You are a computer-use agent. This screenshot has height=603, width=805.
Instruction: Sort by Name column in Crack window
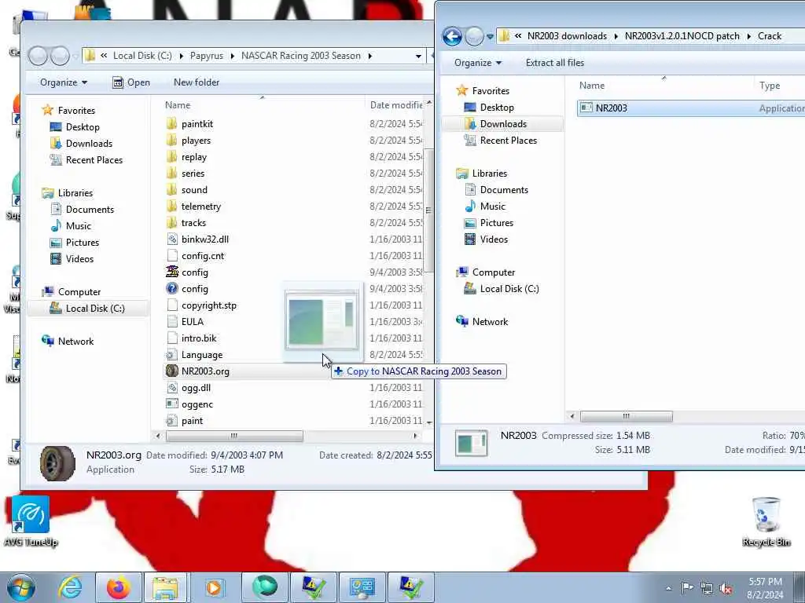[592, 86]
